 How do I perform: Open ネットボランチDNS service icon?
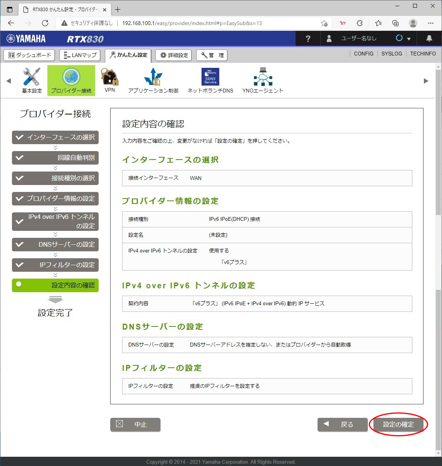pos(210,77)
